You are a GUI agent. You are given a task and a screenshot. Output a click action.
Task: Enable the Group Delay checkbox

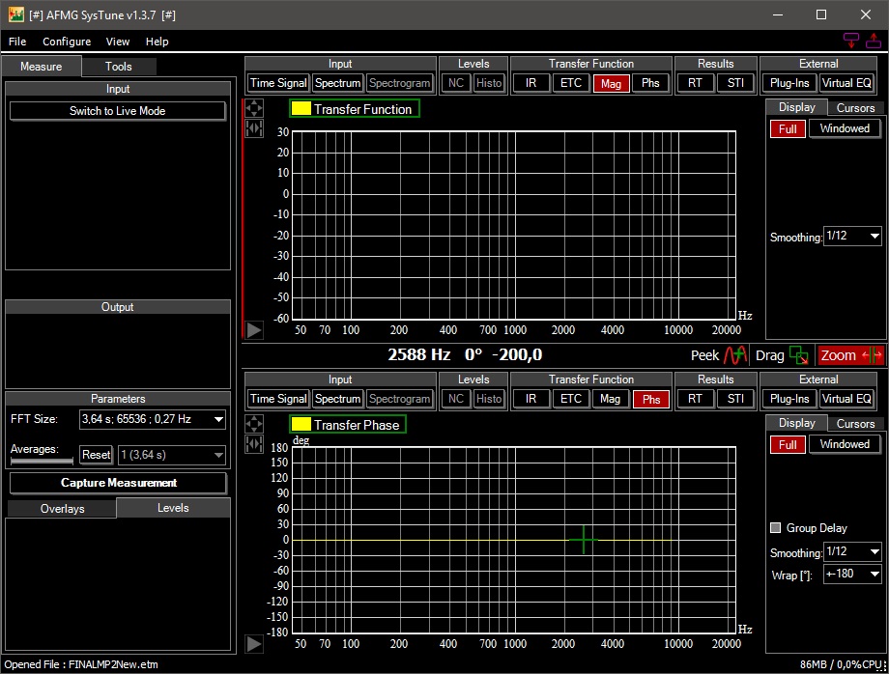[x=775, y=528]
